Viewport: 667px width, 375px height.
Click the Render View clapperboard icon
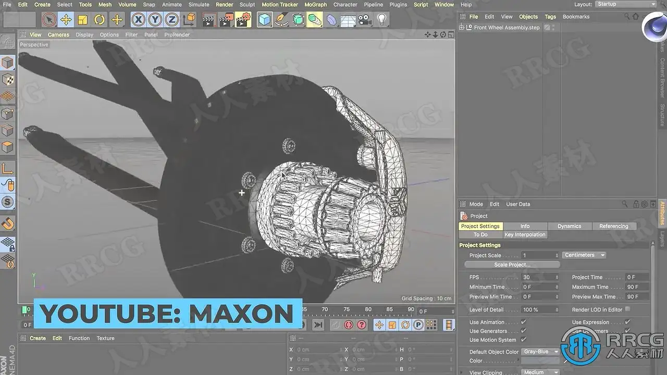coord(209,20)
